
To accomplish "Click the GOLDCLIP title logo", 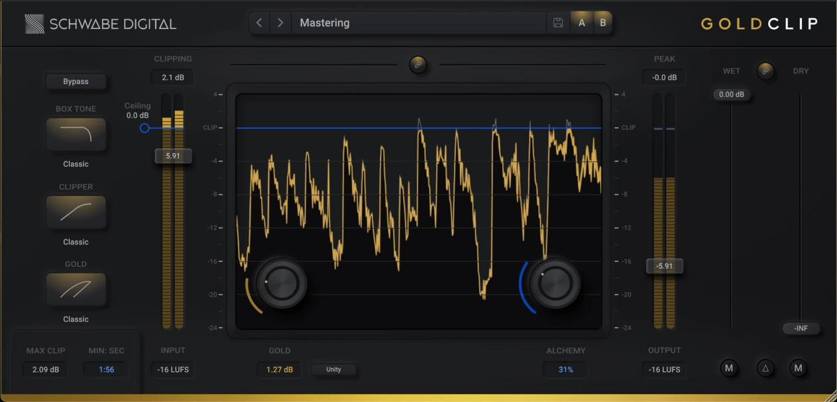I will pyautogui.click(x=759, y=24).
